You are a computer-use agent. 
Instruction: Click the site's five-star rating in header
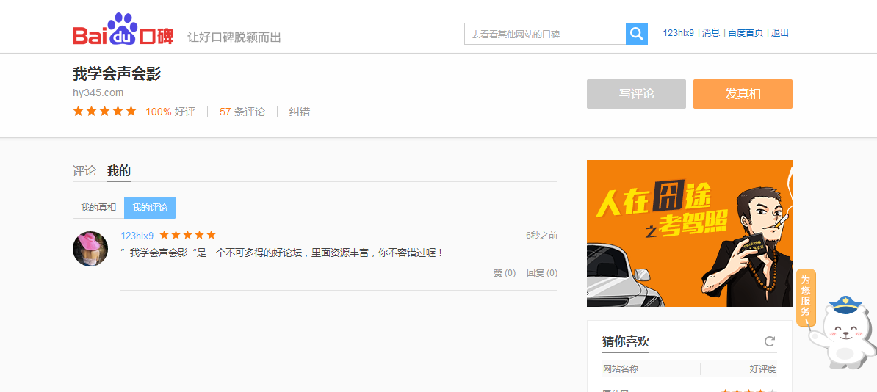coord(104,112)
